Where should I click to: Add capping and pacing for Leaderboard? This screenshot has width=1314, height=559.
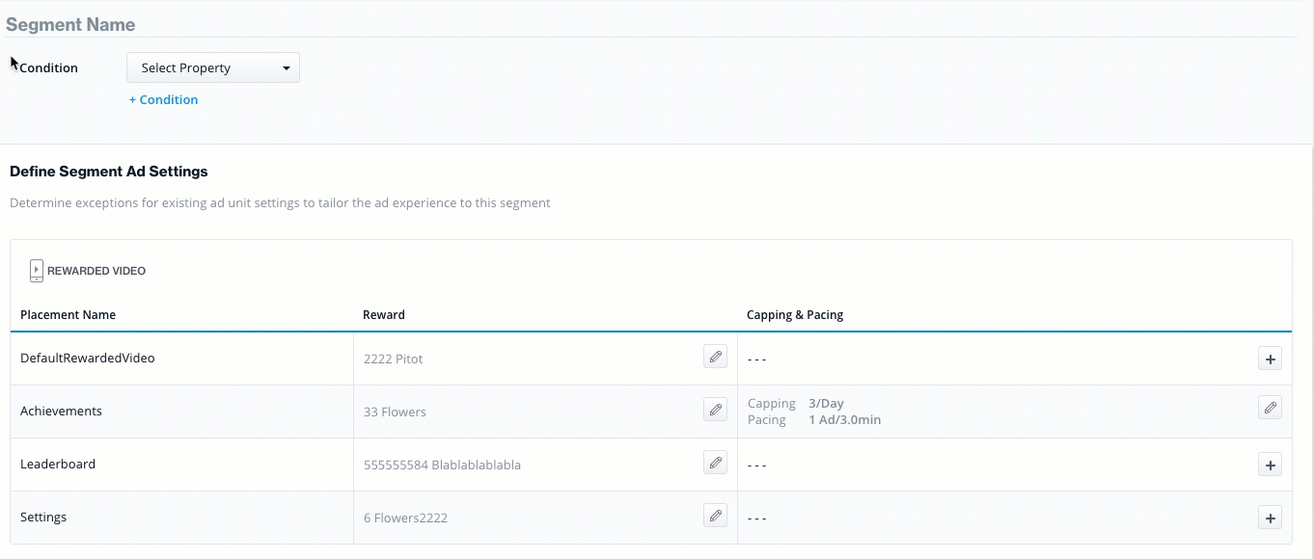1271,466
